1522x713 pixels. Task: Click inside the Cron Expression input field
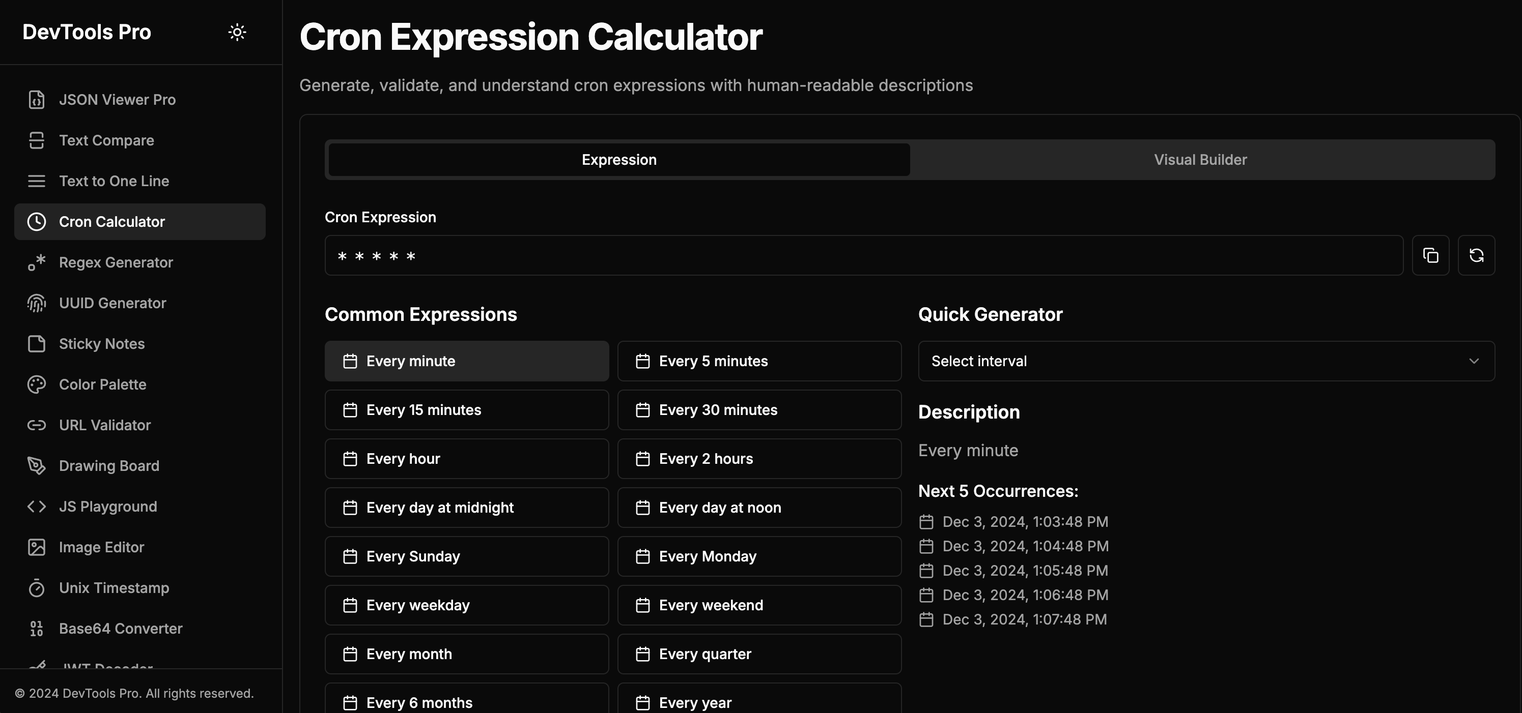coord(863,256)
